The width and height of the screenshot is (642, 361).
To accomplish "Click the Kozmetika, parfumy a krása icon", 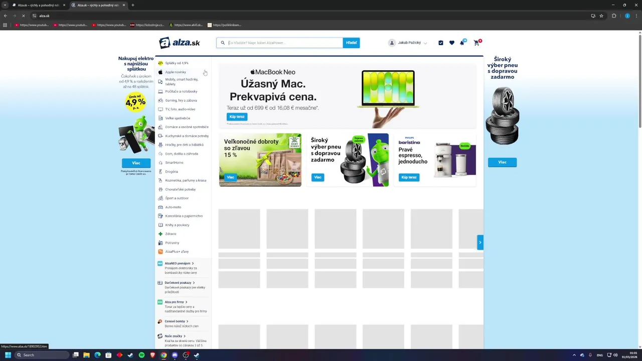I will (160, 180).
